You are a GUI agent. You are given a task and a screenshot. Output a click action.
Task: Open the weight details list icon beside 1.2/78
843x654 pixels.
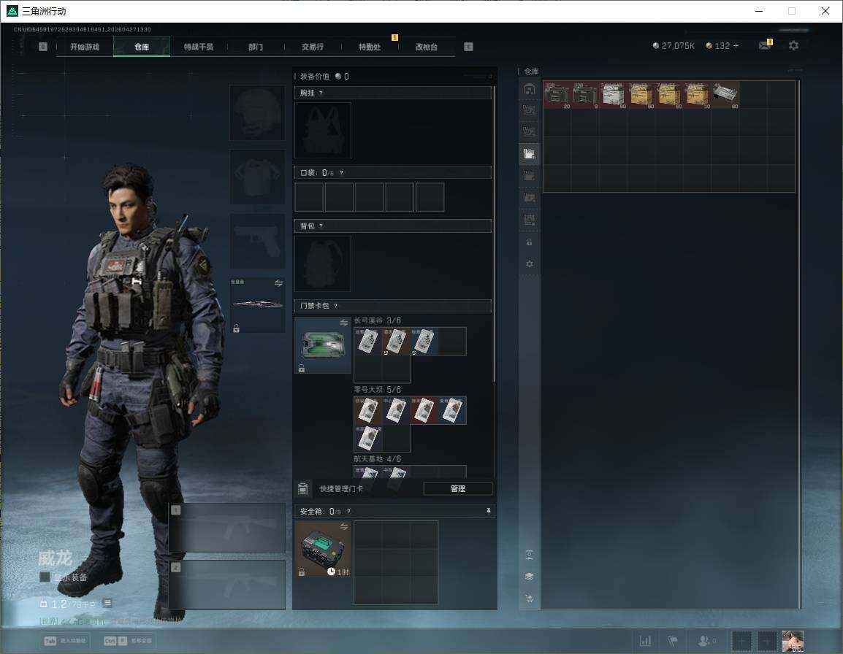(107, 603)
